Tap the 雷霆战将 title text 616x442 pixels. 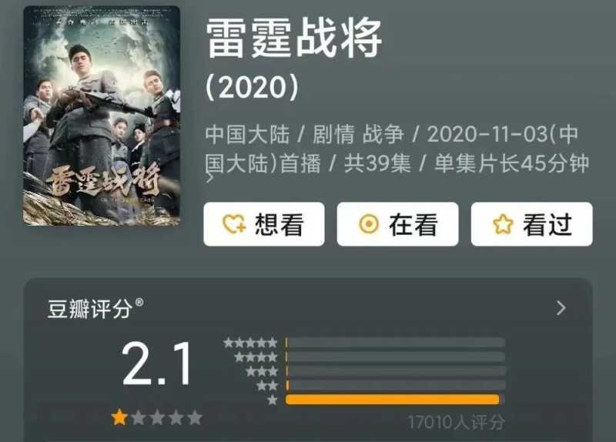(294, 39)
